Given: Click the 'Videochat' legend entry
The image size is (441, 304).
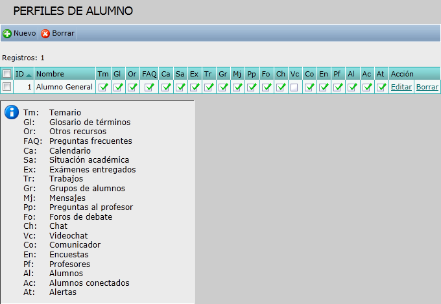Looking at the screenshot, I should [68, 236].
